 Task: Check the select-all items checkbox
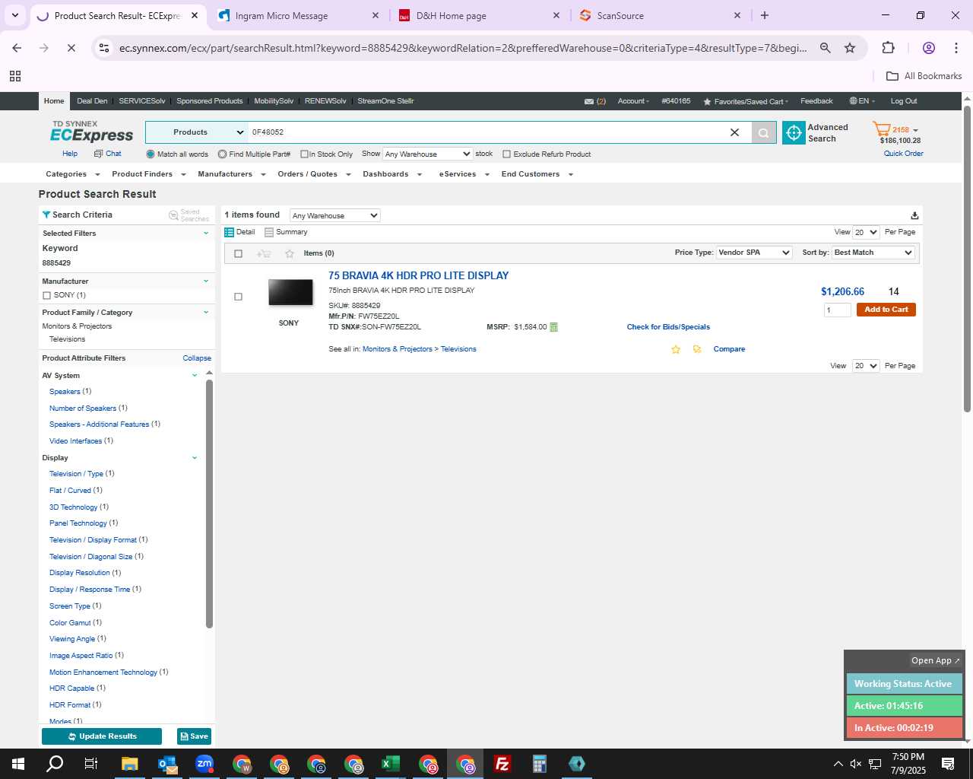(238, 253)
